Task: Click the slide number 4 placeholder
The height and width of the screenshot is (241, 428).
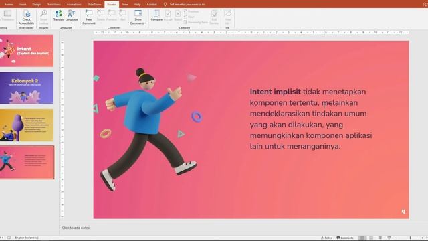Action: tap(403, 212)
